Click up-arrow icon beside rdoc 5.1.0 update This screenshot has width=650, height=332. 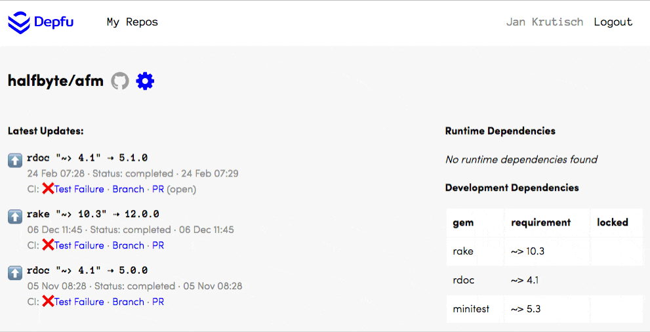coord(15,159)
